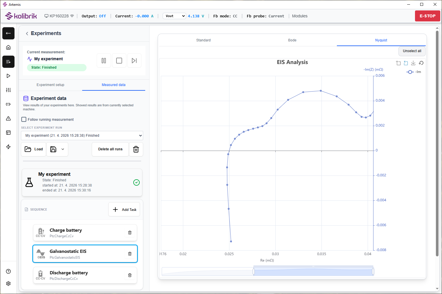Click the Fb mode: CC indicator
This screenshot has width=442, height=294.
(x=225, y=16)
